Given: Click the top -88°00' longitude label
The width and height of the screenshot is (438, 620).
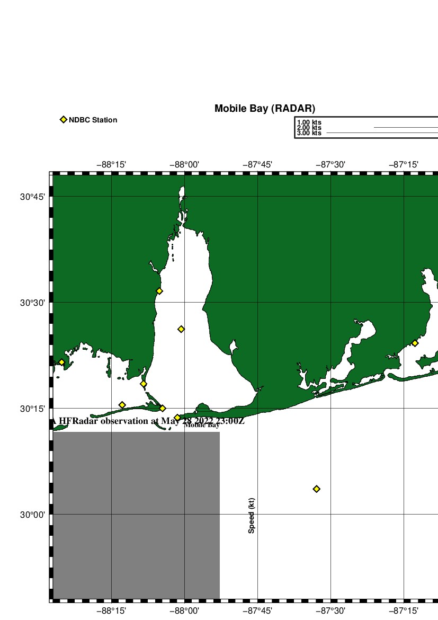Looking at the screenshot, I should [x=184, y=165].
